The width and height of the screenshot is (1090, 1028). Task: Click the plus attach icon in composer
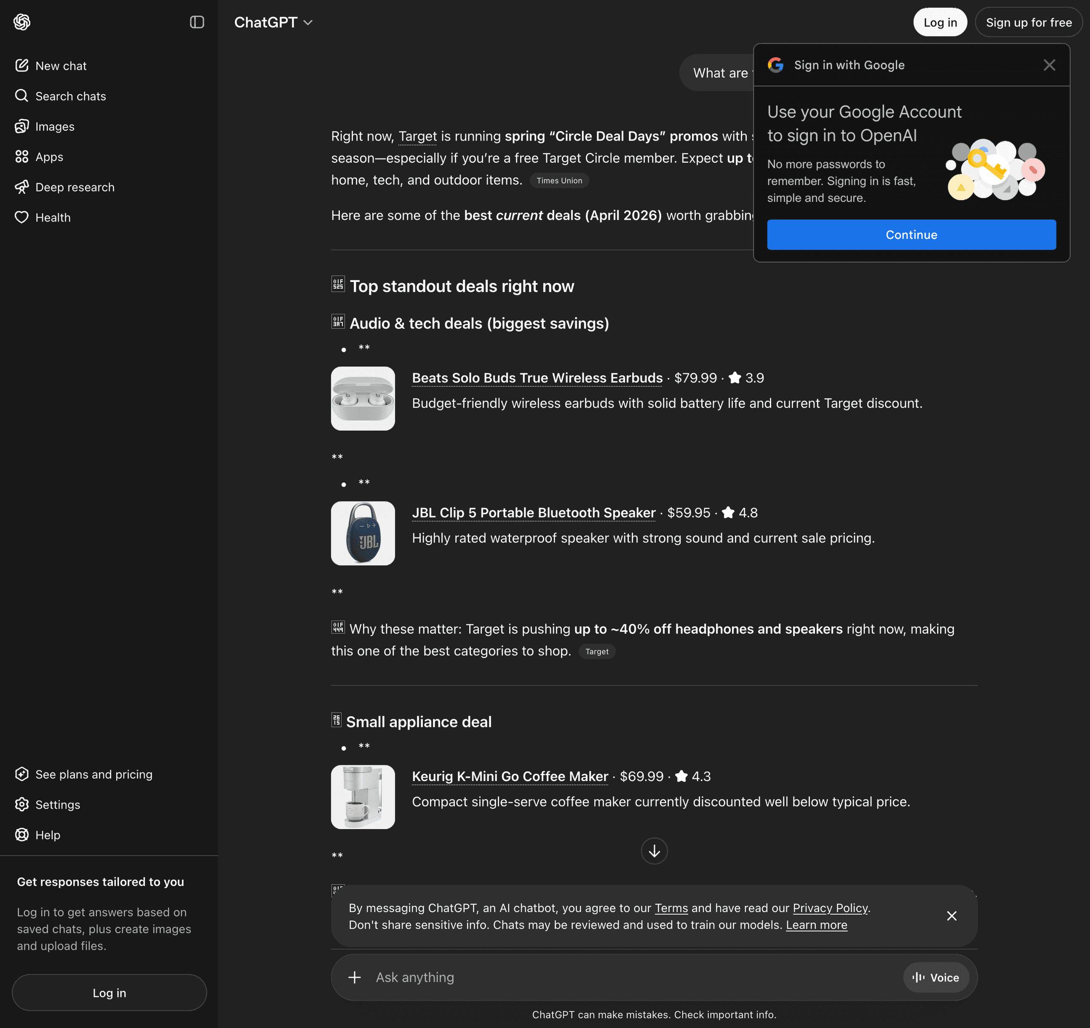pos(355,978)
